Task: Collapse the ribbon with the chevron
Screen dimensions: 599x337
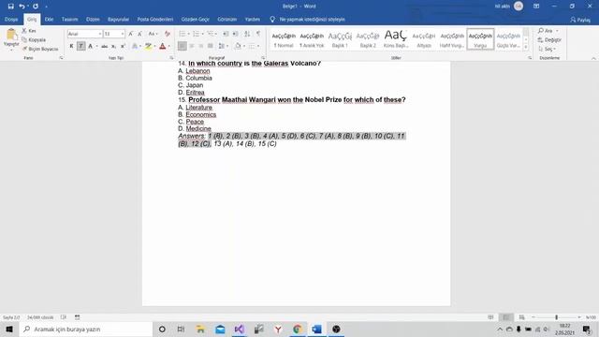Action: click(x=593, y=58)
